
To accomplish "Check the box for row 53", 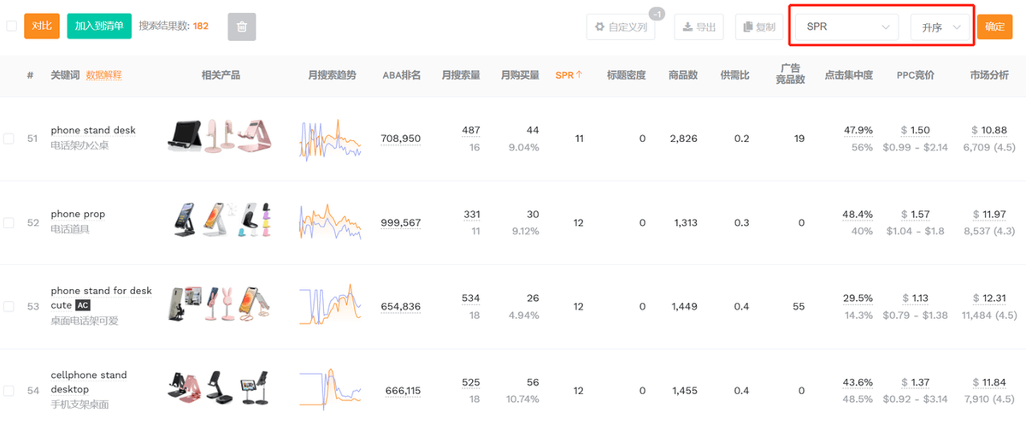I will [9, 306].
